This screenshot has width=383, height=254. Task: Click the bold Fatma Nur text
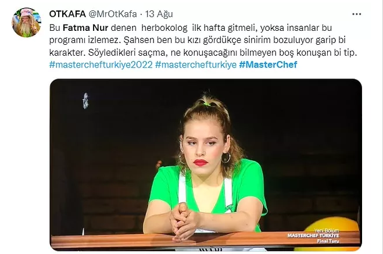(85, 27)
